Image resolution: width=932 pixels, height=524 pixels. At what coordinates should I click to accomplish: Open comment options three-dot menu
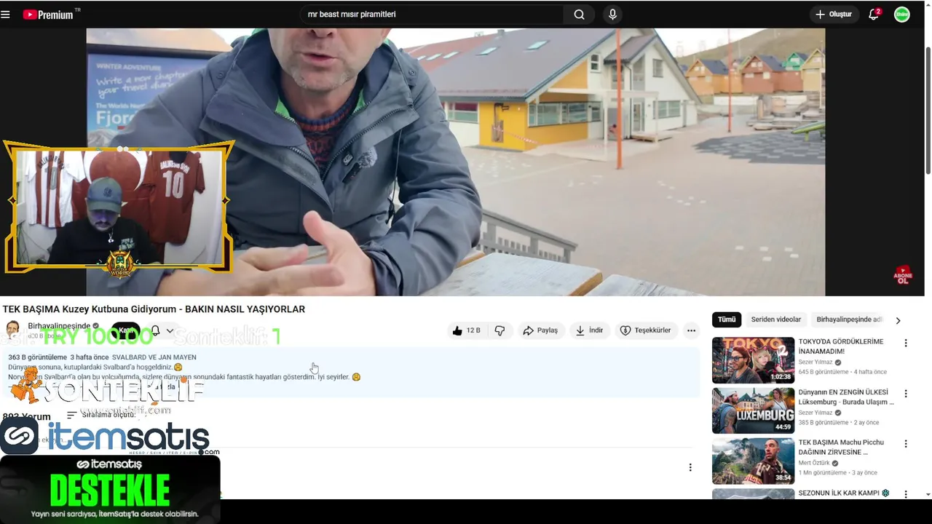coord(690,467)
